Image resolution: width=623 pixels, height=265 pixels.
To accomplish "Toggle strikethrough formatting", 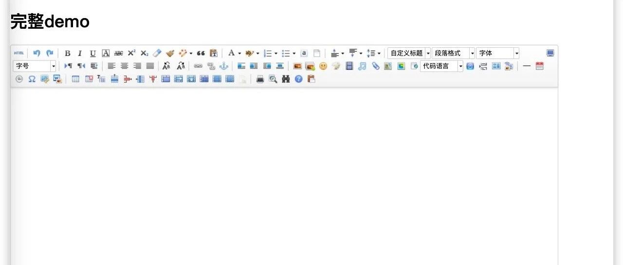I will click(118, 53).
